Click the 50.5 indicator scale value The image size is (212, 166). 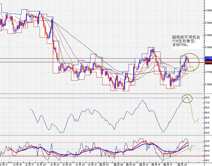point(207,118)
